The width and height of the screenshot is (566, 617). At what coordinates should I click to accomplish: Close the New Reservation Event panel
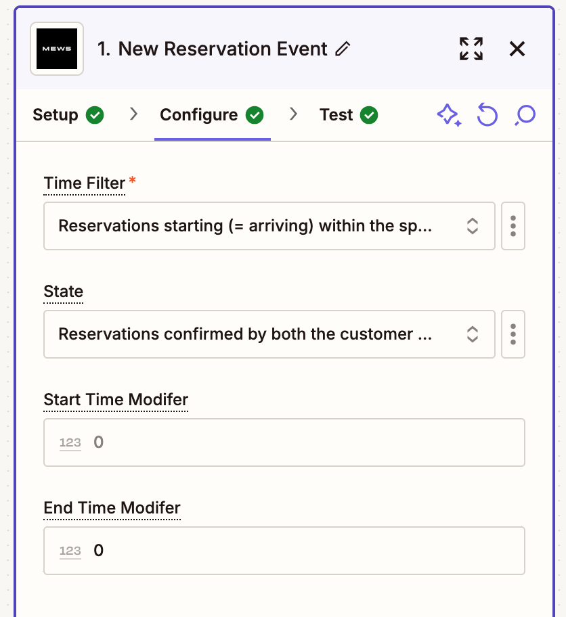(x=517, y=49)
